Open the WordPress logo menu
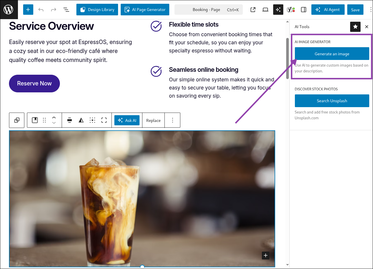The width and height of the screenshot is (373, 269). (x=9, y=10)
